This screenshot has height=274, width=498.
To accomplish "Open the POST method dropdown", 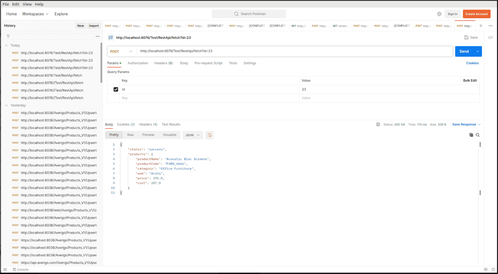I will (x=121, y=51).
